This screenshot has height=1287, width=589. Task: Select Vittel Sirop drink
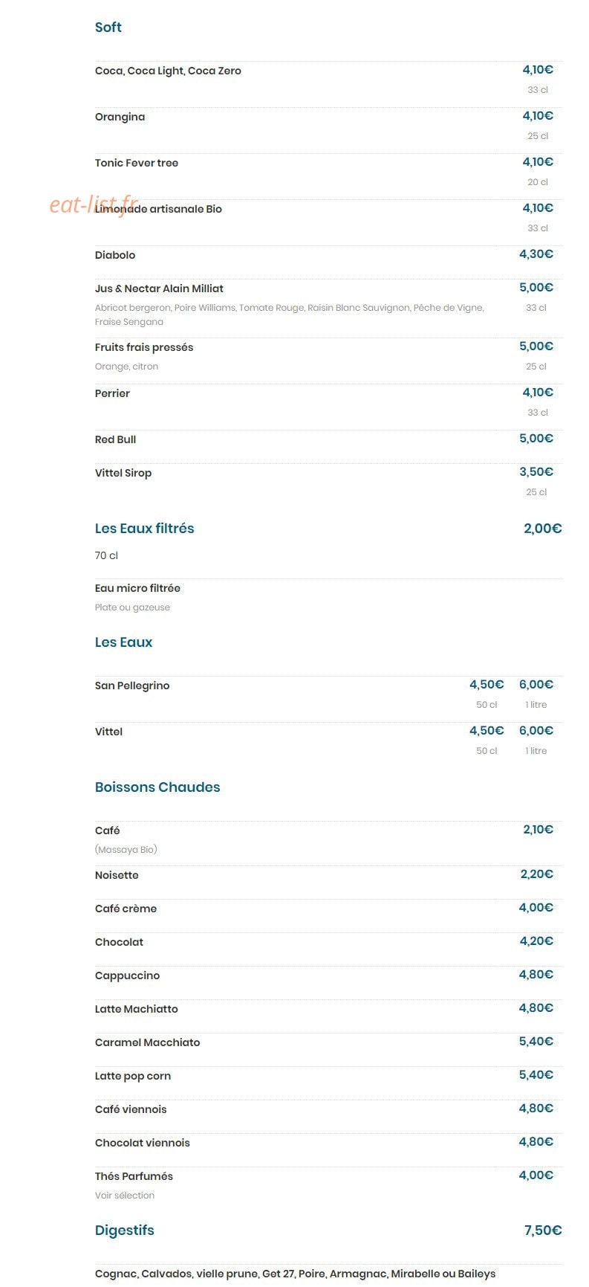(123, 473)
